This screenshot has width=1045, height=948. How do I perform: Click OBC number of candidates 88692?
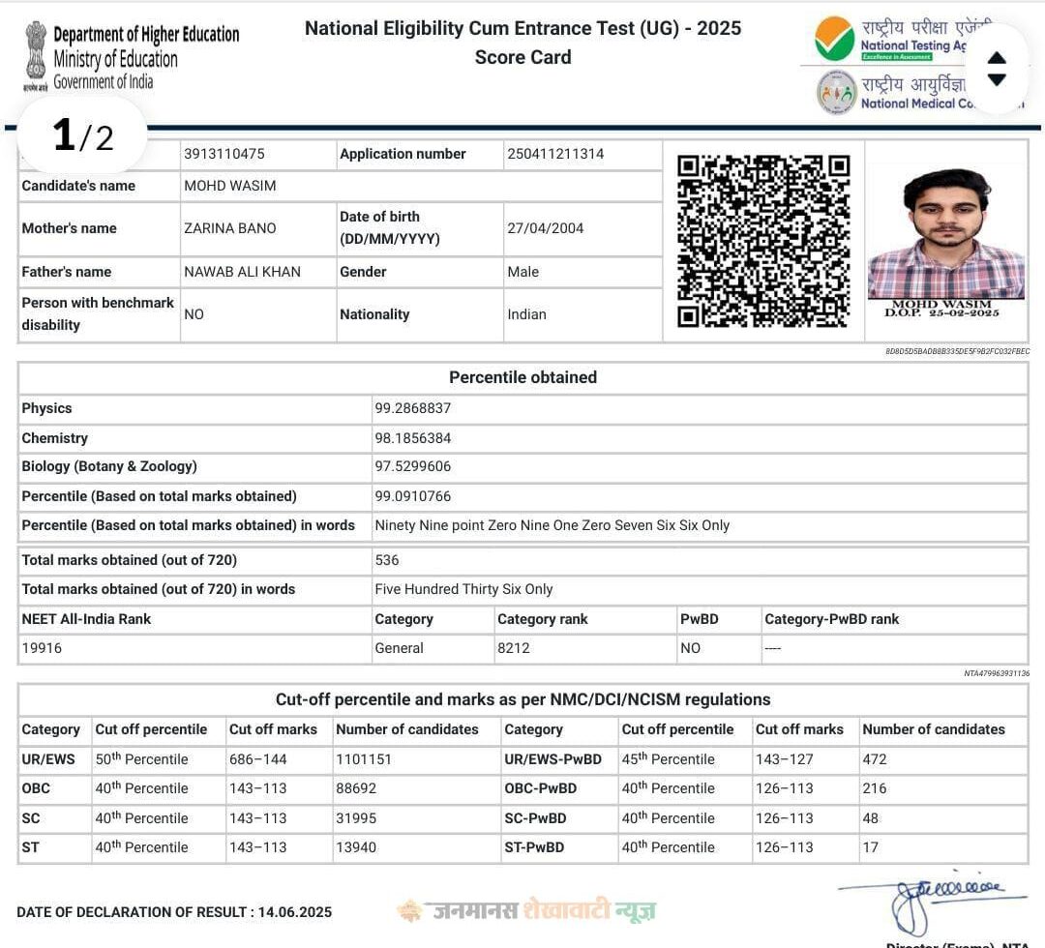(356, 788)
